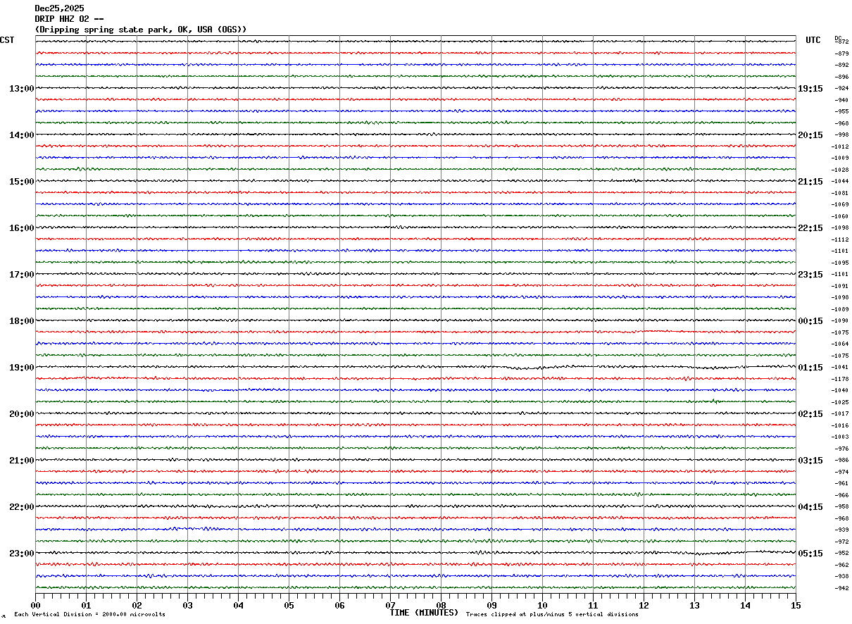Click the 14:00 CST time label

coord(21,135)
